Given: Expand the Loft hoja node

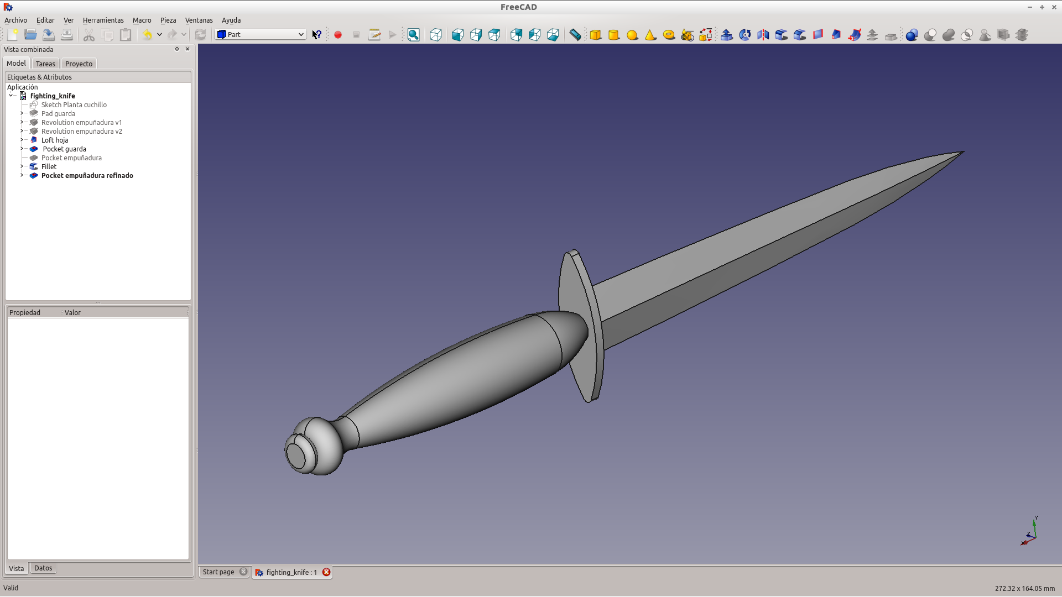Looking at the screenshot, I should 22,140.
